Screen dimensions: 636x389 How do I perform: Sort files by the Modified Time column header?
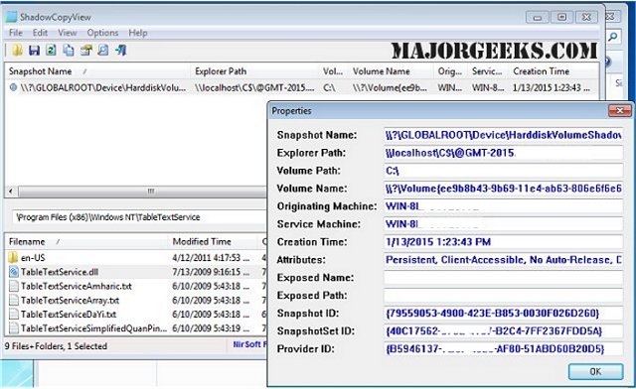(213, 242)
